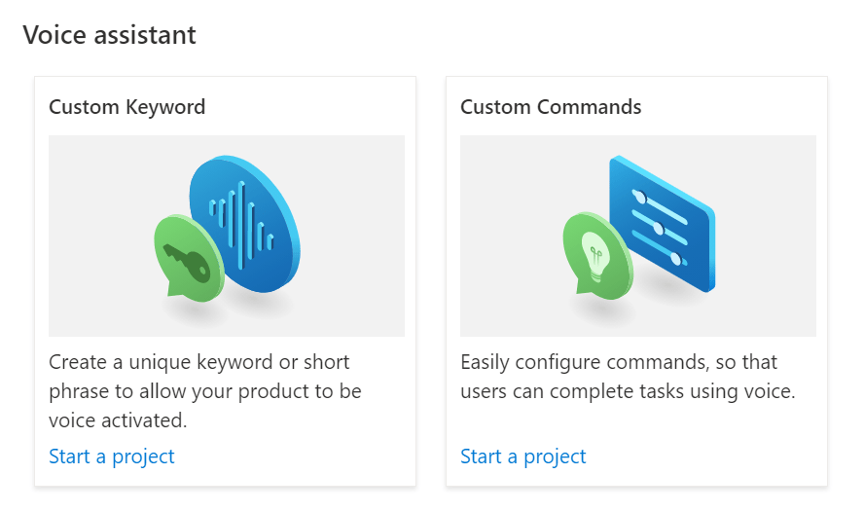Click the top slider in the blue panel

[x=655, y=198]
